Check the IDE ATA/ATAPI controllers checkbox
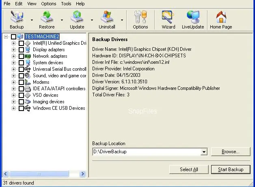 [x=21, y=89]
